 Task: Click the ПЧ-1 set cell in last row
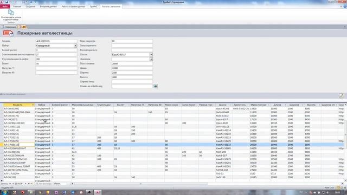tap(43, 177)
